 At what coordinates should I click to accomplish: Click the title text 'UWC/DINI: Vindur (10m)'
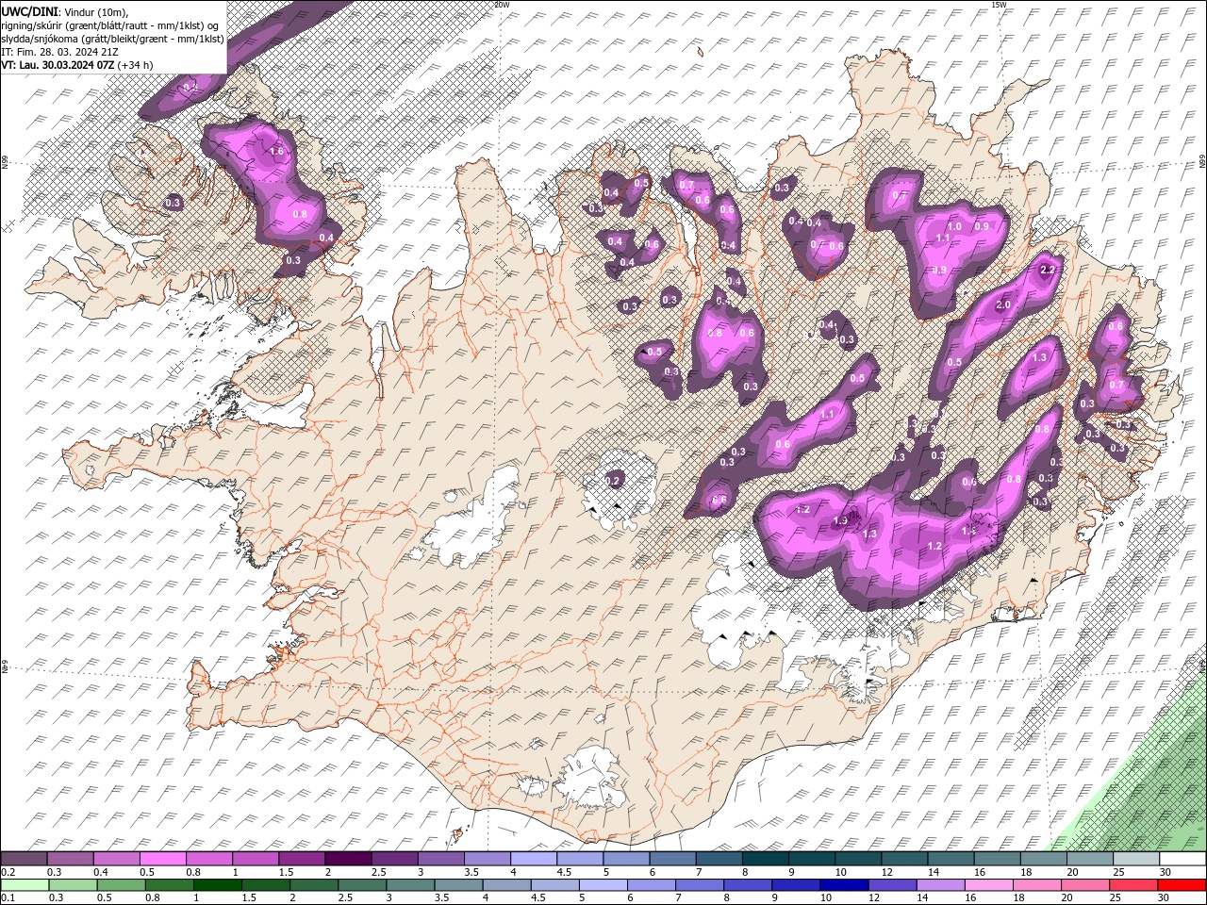(64, 10)
